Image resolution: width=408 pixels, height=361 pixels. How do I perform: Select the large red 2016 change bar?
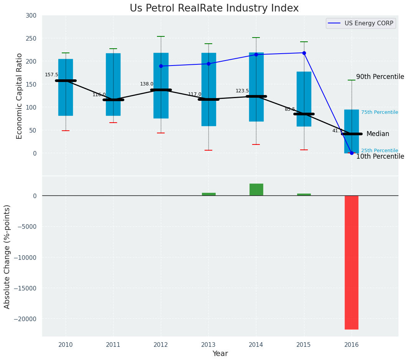tap(352, 262)
